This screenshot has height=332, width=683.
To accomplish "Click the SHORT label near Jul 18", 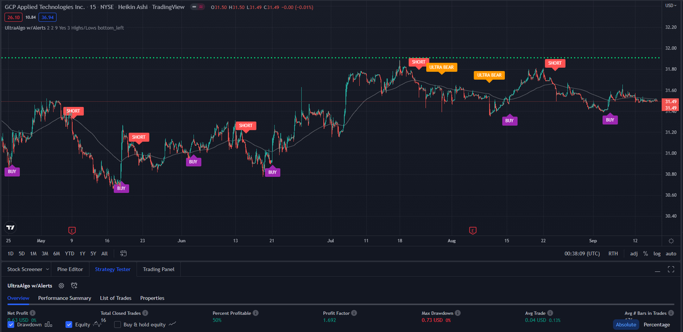I will tap(418, 62).
